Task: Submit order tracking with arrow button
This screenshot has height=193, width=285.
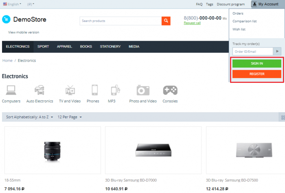Action: pyautogui.click(x=277, y=51)
